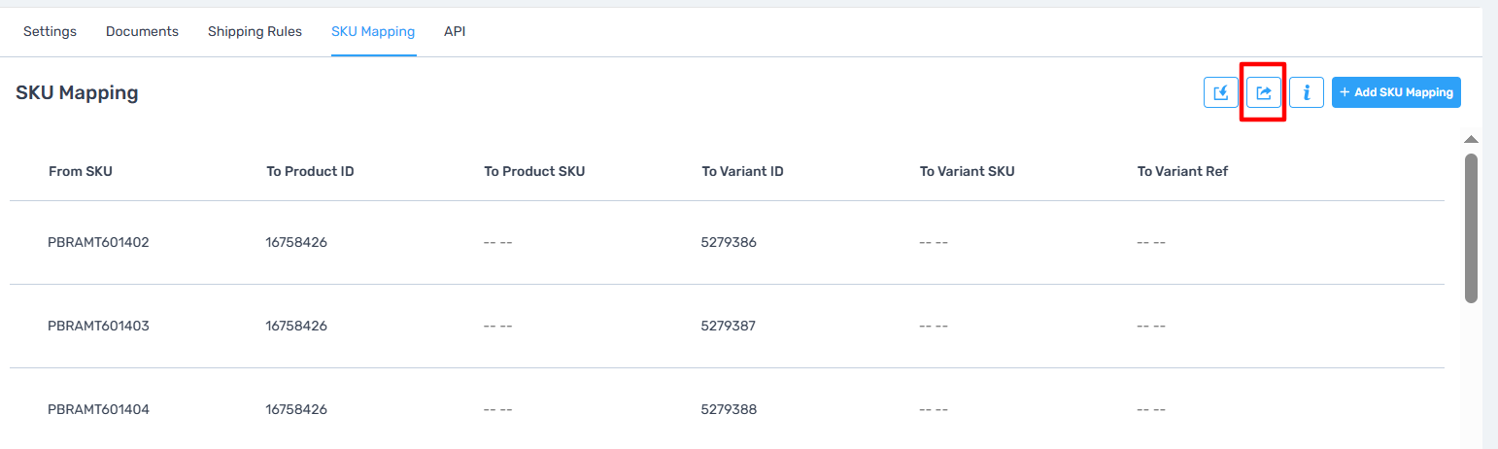Click the To Product SKU column header
This screenshot has width=1498, height=449.
tap(534, 172)
